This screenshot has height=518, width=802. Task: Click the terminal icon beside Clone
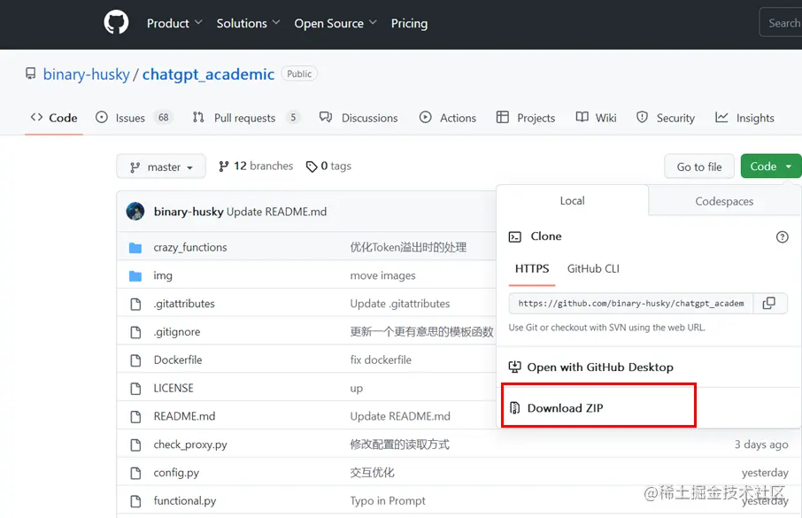pos(514,236)
